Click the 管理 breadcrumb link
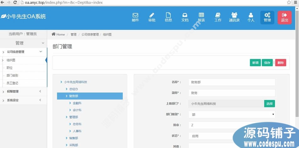This screenshot has height=148, width=299. tap(73, 34)
